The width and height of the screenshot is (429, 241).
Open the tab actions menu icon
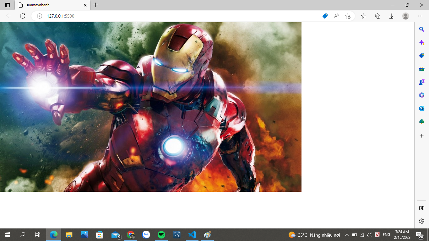8,5
